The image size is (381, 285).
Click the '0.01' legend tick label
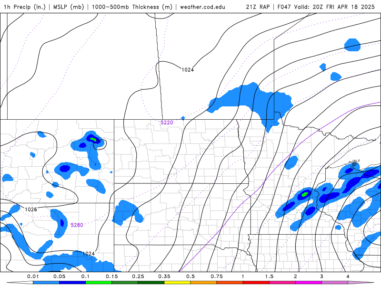(33, 276)
